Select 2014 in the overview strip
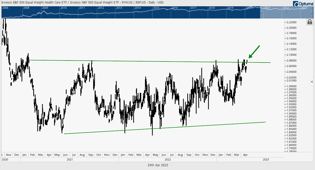Image resolution: width=315 pixels, height=170 pixels. [x=138, y=8]
